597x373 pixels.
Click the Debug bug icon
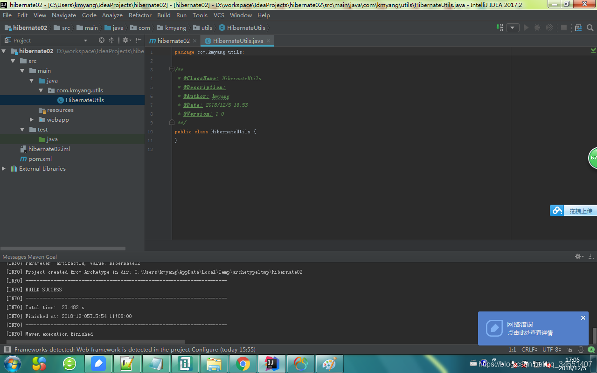pos(537,28)
